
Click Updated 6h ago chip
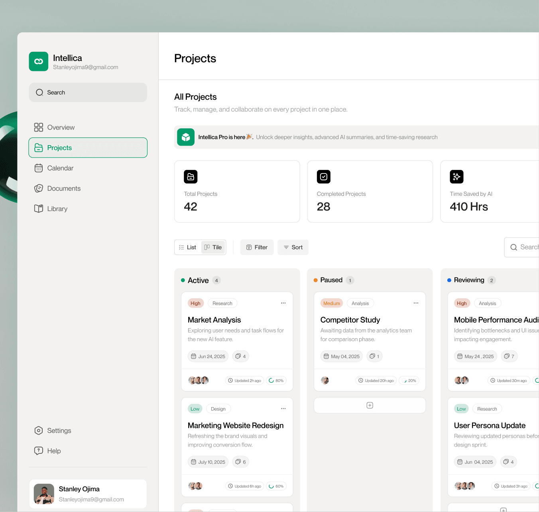pos(244,486)
